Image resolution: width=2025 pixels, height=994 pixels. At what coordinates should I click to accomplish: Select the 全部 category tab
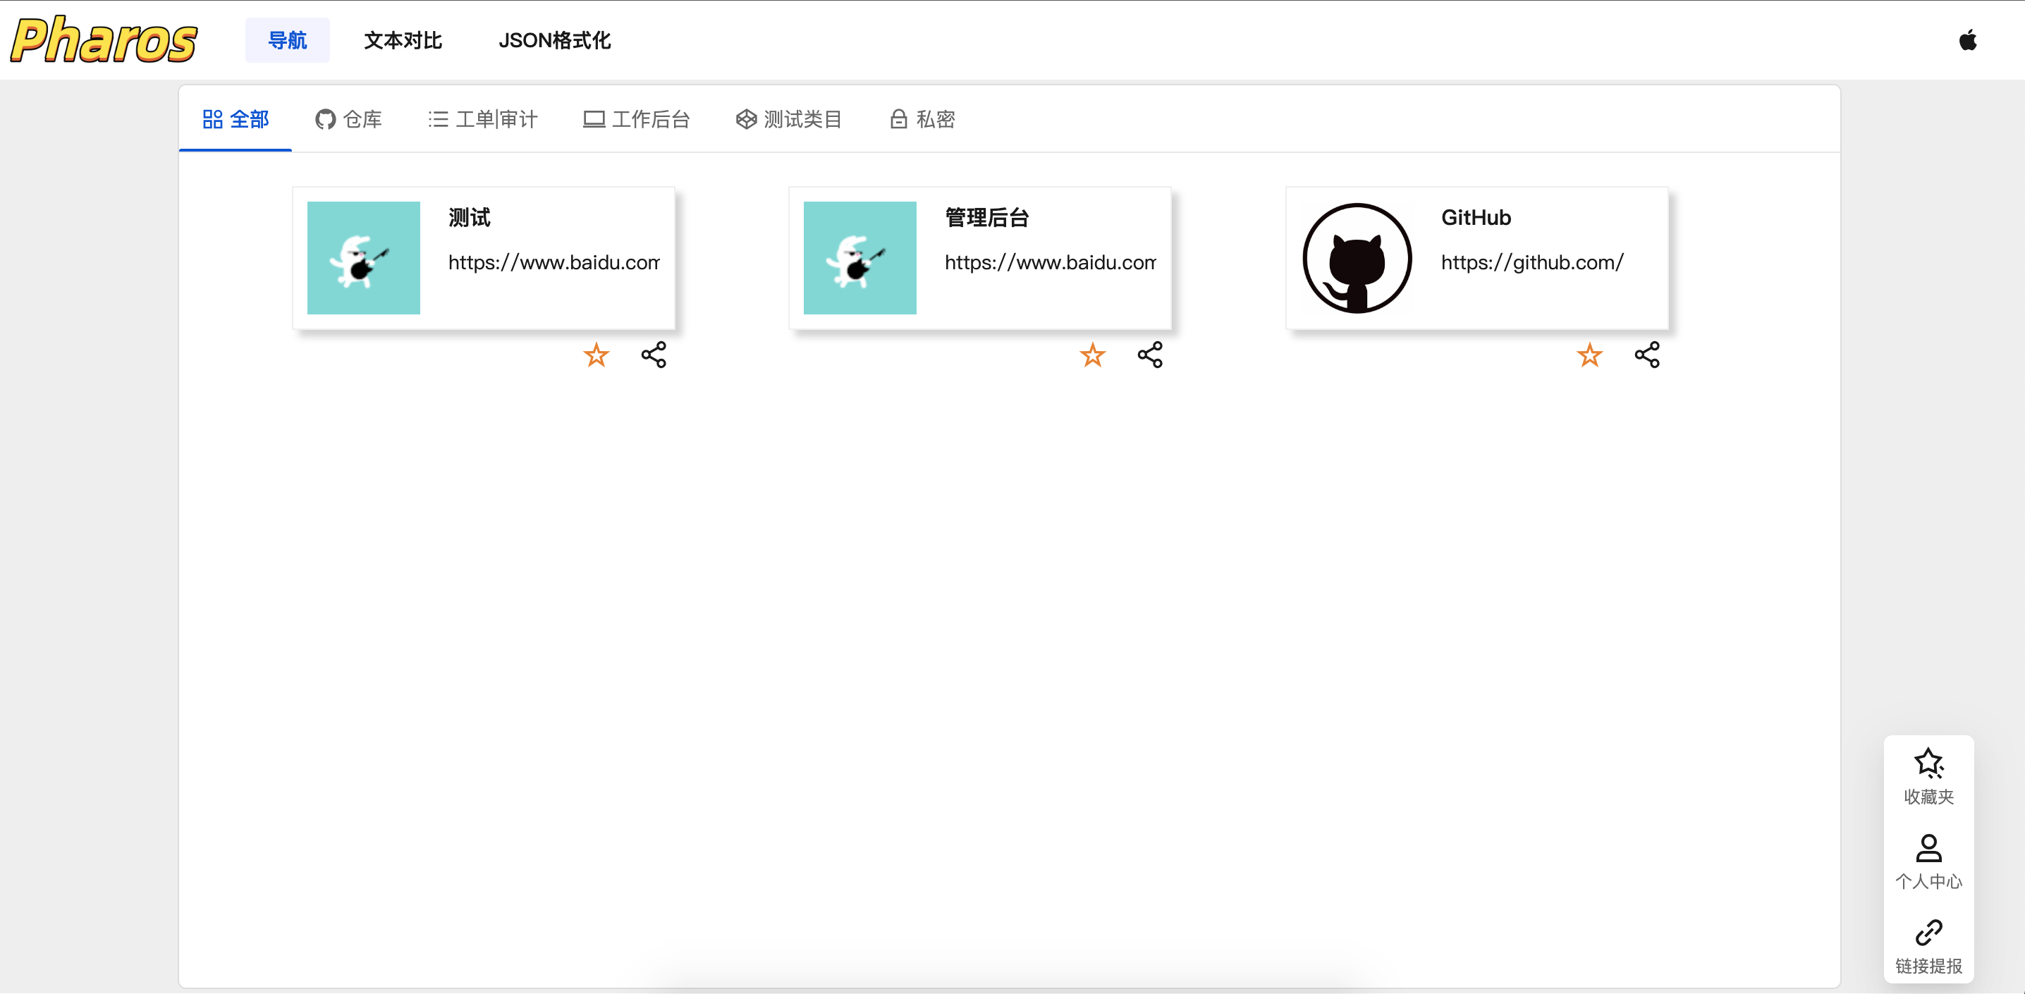point(235,119)
